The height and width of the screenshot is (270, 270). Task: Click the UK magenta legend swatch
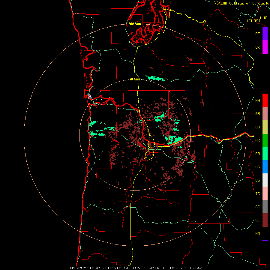tap(265, 47)
